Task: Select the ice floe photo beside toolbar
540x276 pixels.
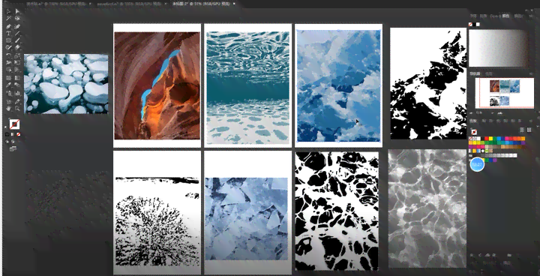Action: [66, 84]
